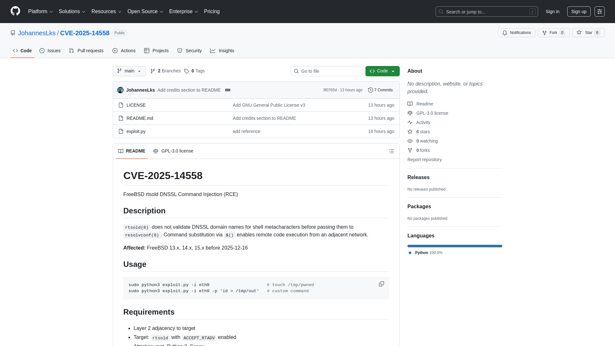Star the repository via the star icon
Viewport: 615px width, 346px height.
pos(579,32)
